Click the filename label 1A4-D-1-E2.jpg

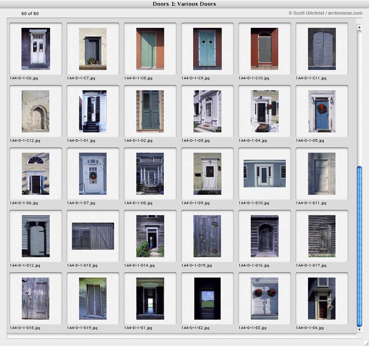[195, 328]
